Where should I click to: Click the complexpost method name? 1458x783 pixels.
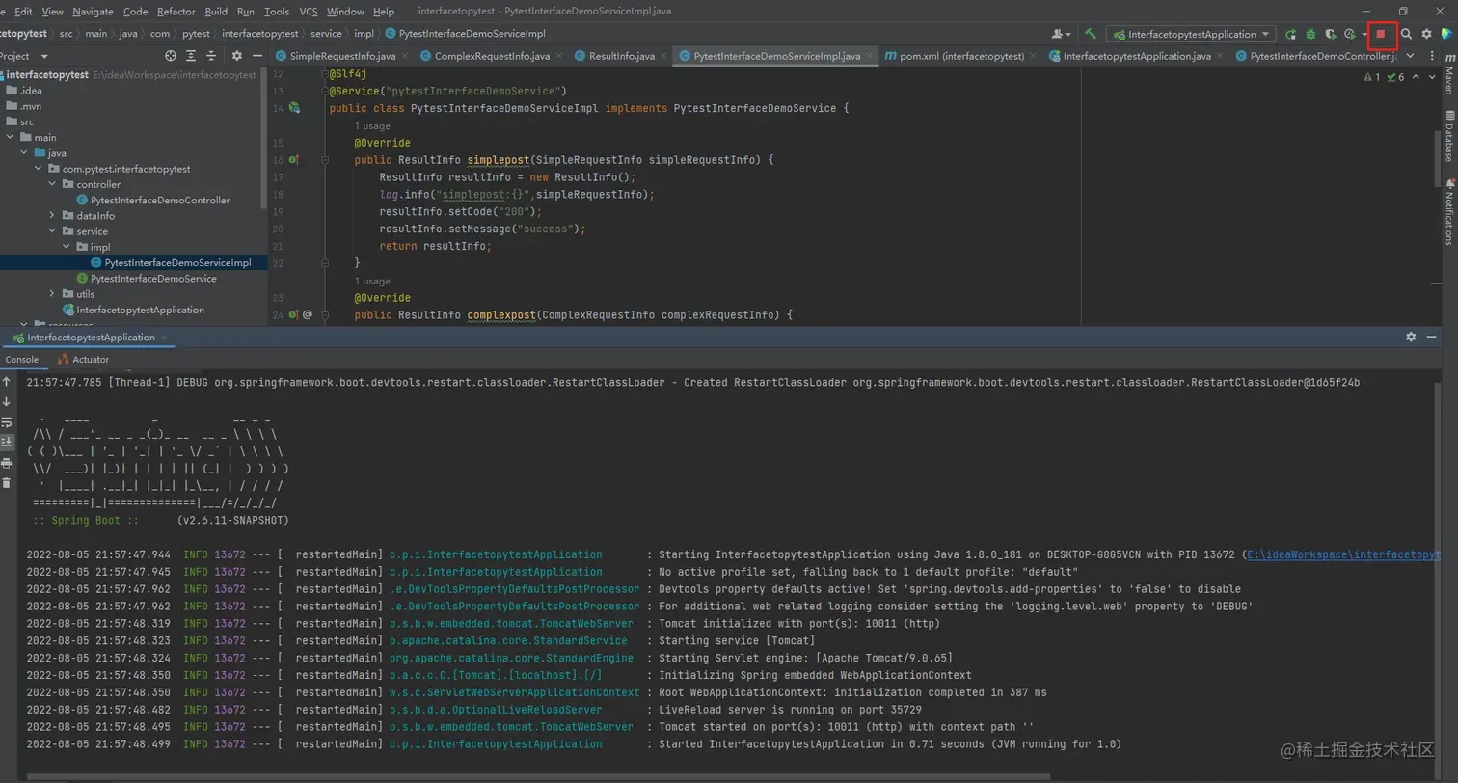coord(502,315)
